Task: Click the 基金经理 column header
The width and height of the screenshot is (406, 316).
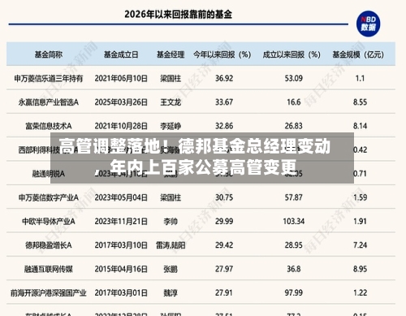Action: coord(171,54)
